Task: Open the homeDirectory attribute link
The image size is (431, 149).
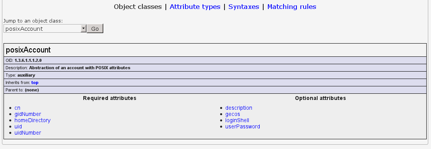Action: tap(32, 121)
